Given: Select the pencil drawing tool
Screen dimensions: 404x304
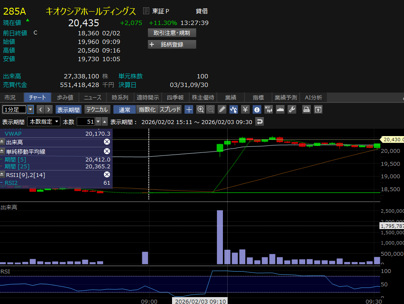Looking at the screenshot, I should coord(222,109).
